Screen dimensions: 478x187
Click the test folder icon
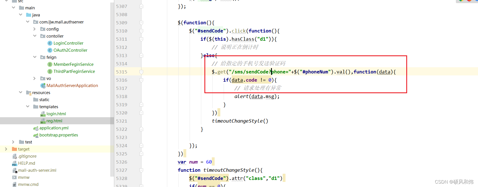[x=22, y=142]
